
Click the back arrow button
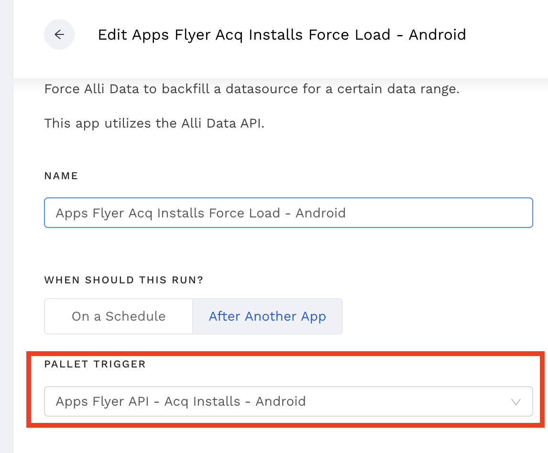click(59, 34)
